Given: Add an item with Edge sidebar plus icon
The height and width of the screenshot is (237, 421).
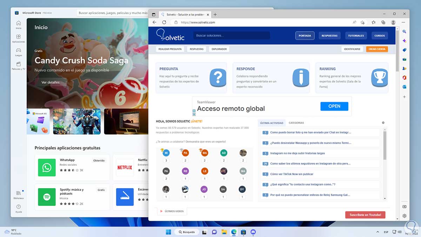Looking at the screenshot, I should 404,97.
